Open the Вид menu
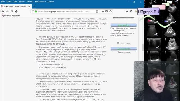The image size is (180, 101). (x=15, y=1)
